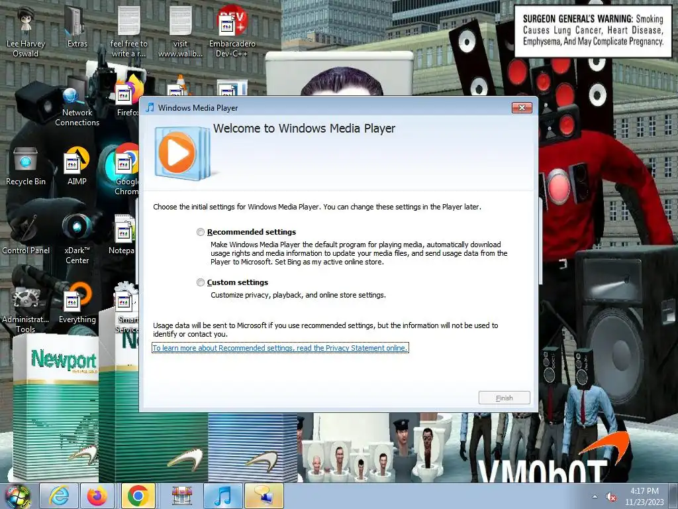Click the 'Choose the initial settings' instruction text
678x509 pixels.
coord(317,207)
